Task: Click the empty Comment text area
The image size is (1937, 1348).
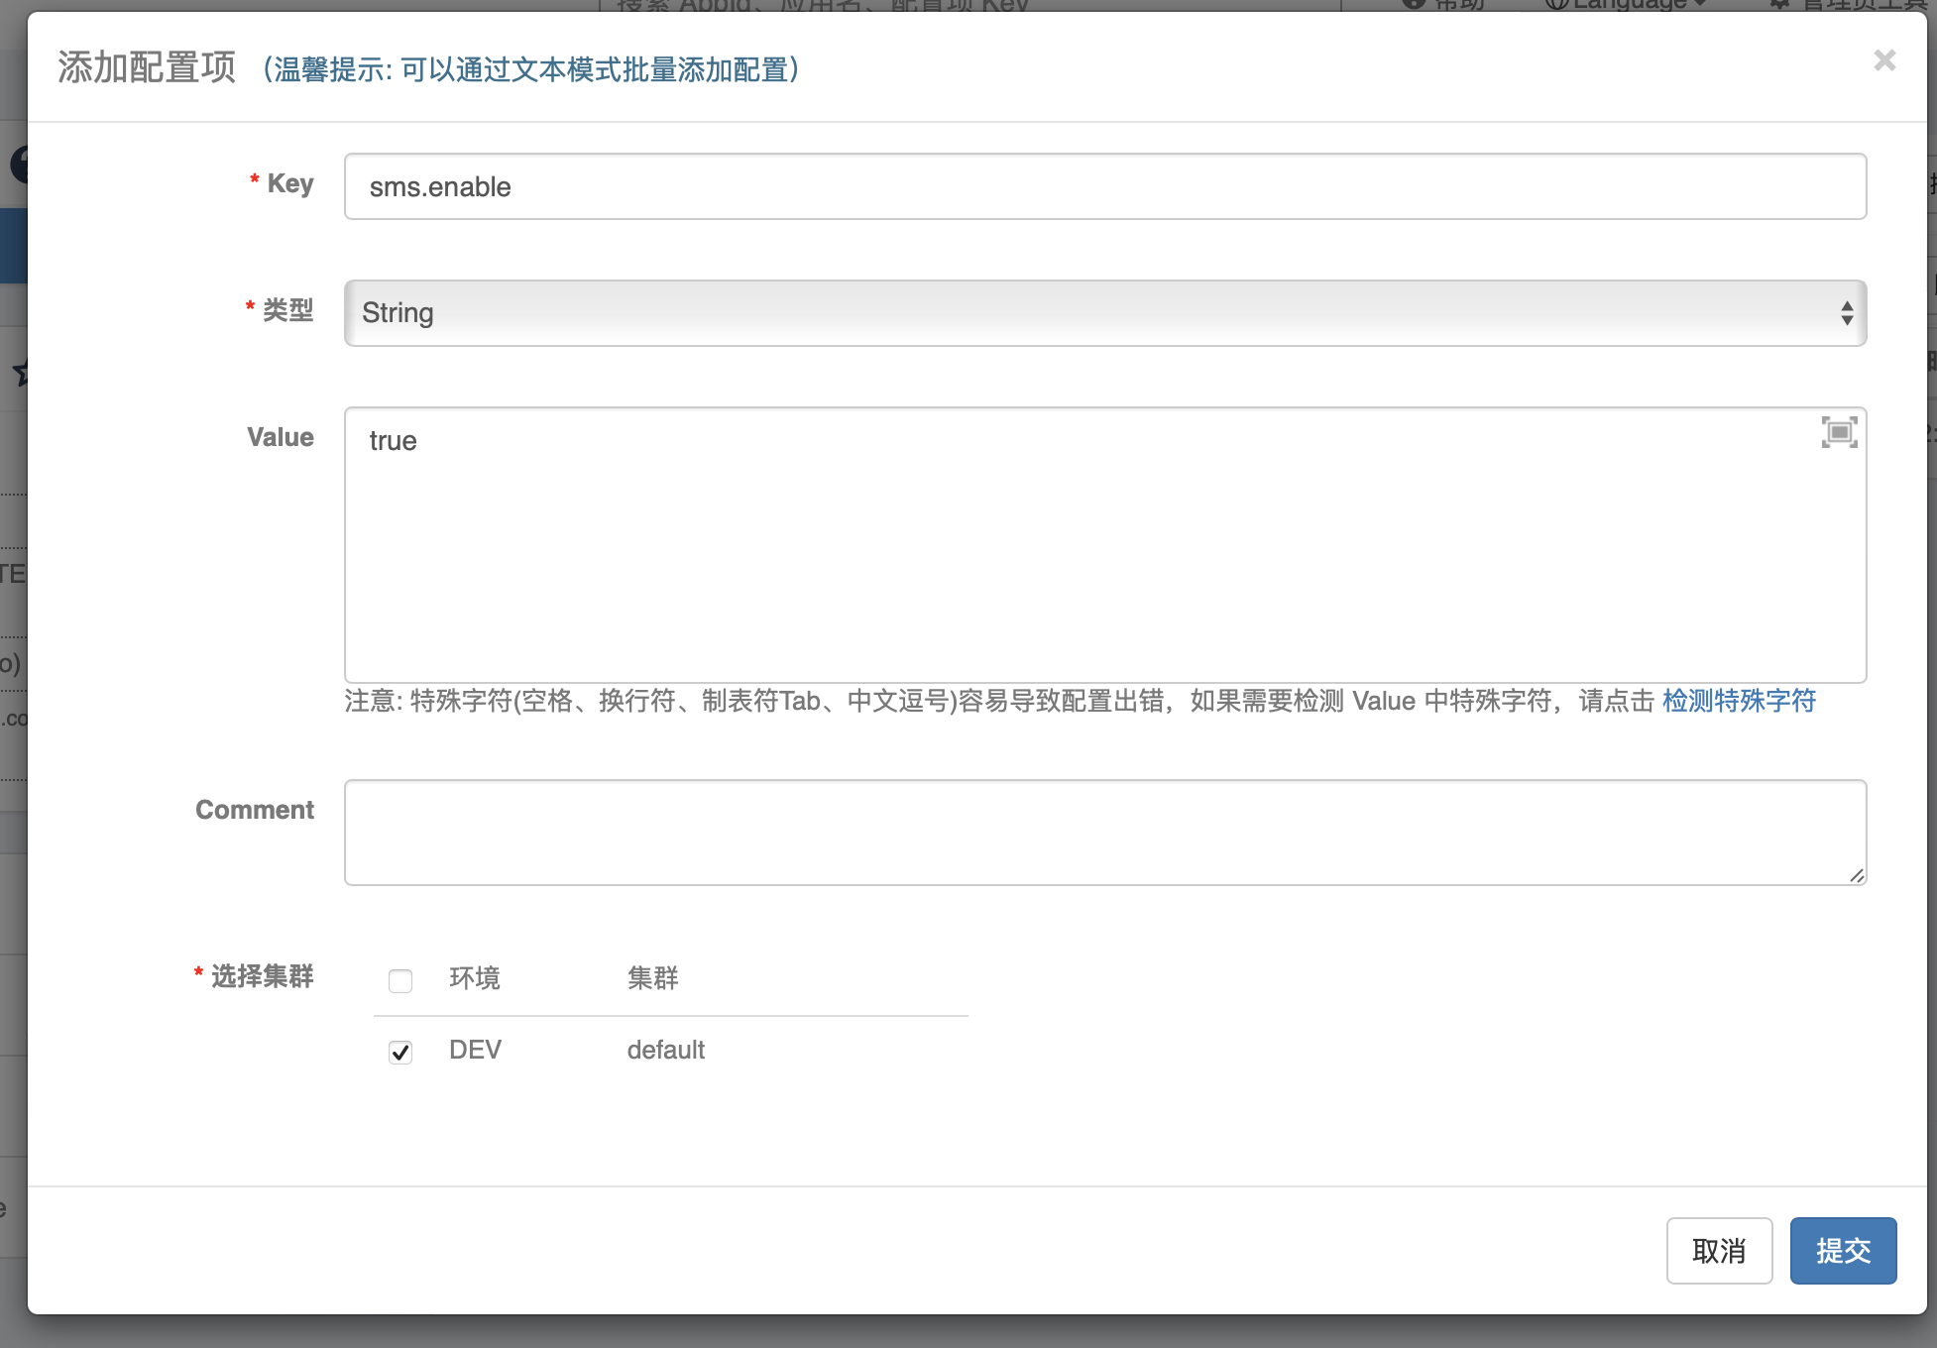Action: pyautogui.click(x=1104, y=833)
